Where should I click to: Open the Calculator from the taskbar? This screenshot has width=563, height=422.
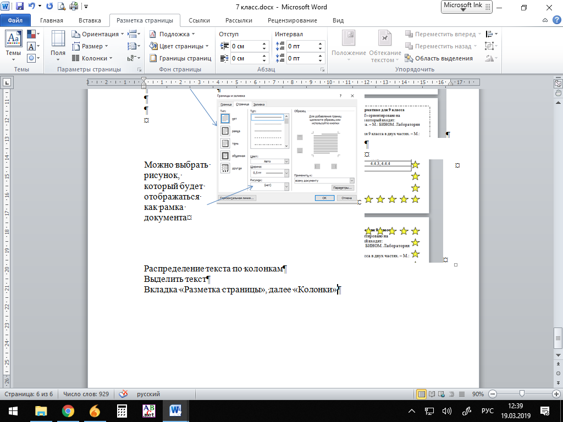[122, 410]
